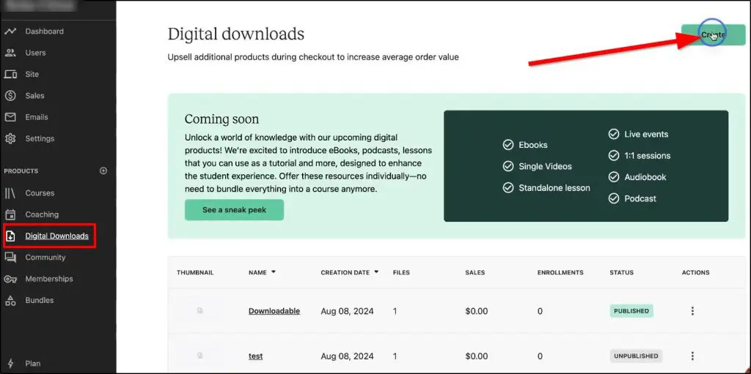
Task: Open the Dashboard chart icon in sidebar
Action: point(10,31)
